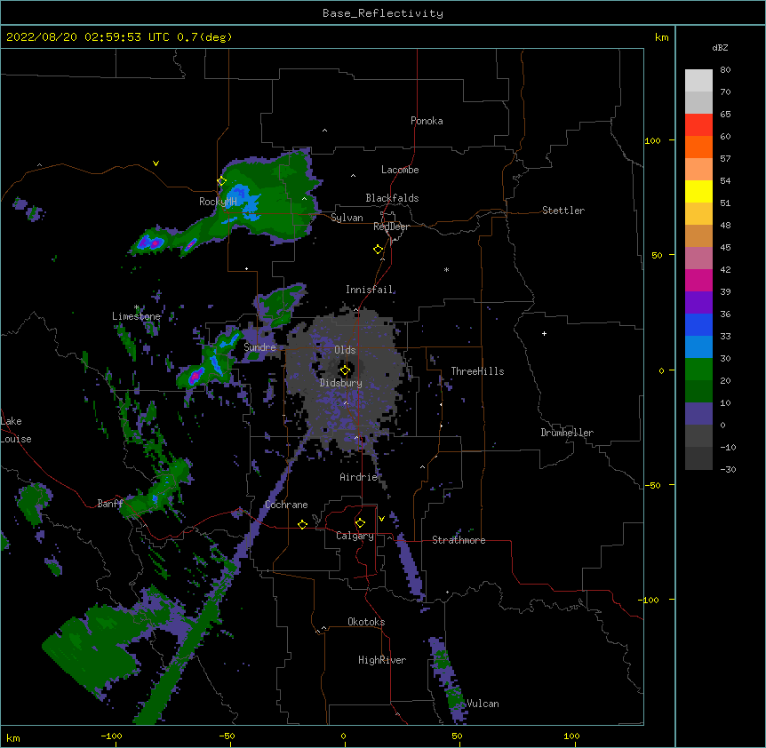The image size is (766, 748).
Task: Click the white caret marker west of Ponoka
Action: pyautogui.click(x=324, y=131)
